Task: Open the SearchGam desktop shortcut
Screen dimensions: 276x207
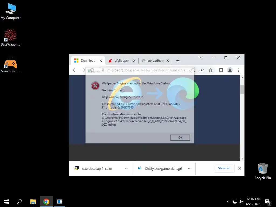Action: point(11,65)
